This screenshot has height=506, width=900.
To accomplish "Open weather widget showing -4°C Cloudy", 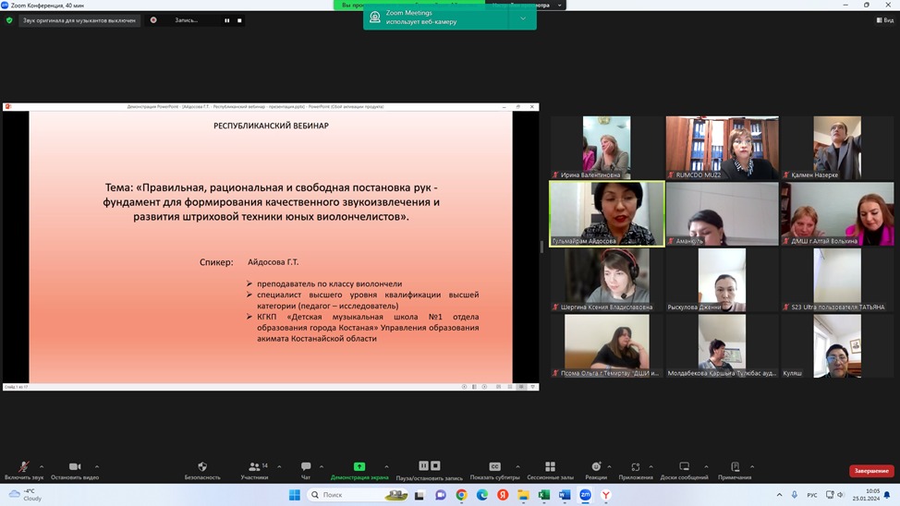I will (25, 495).
